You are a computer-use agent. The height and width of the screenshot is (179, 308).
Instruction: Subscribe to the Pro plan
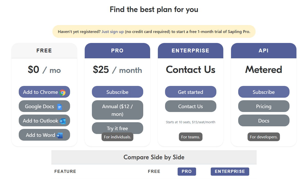pyautogui.click(x=117, y=92)
